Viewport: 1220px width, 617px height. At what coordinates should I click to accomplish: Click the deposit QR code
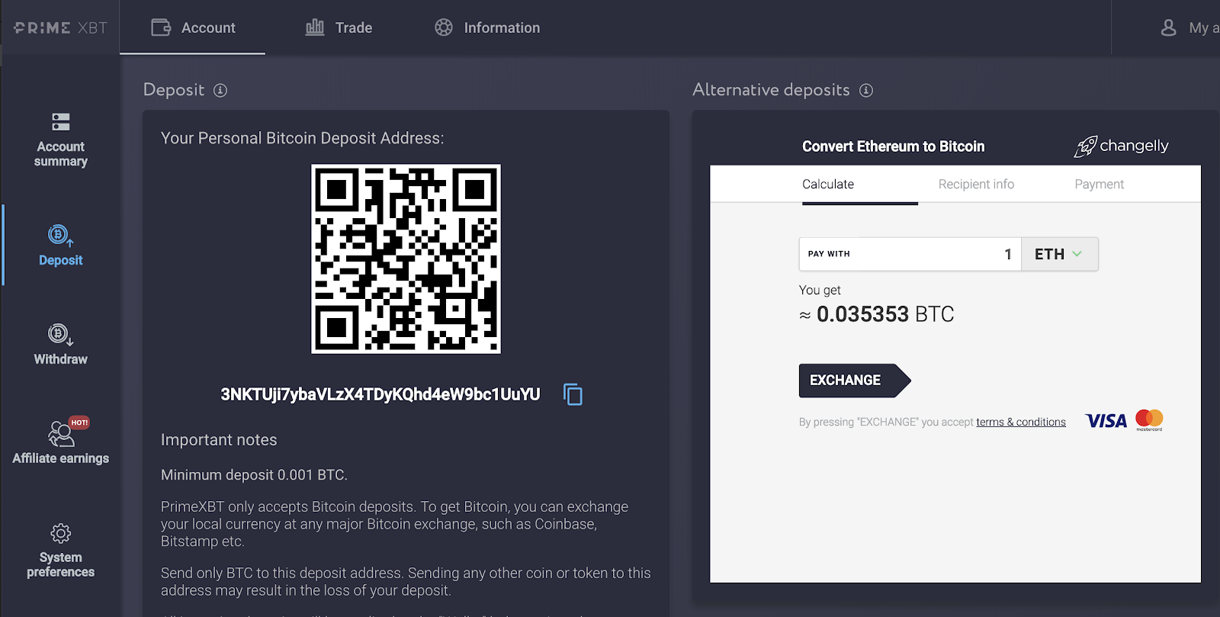pos(406,259)
